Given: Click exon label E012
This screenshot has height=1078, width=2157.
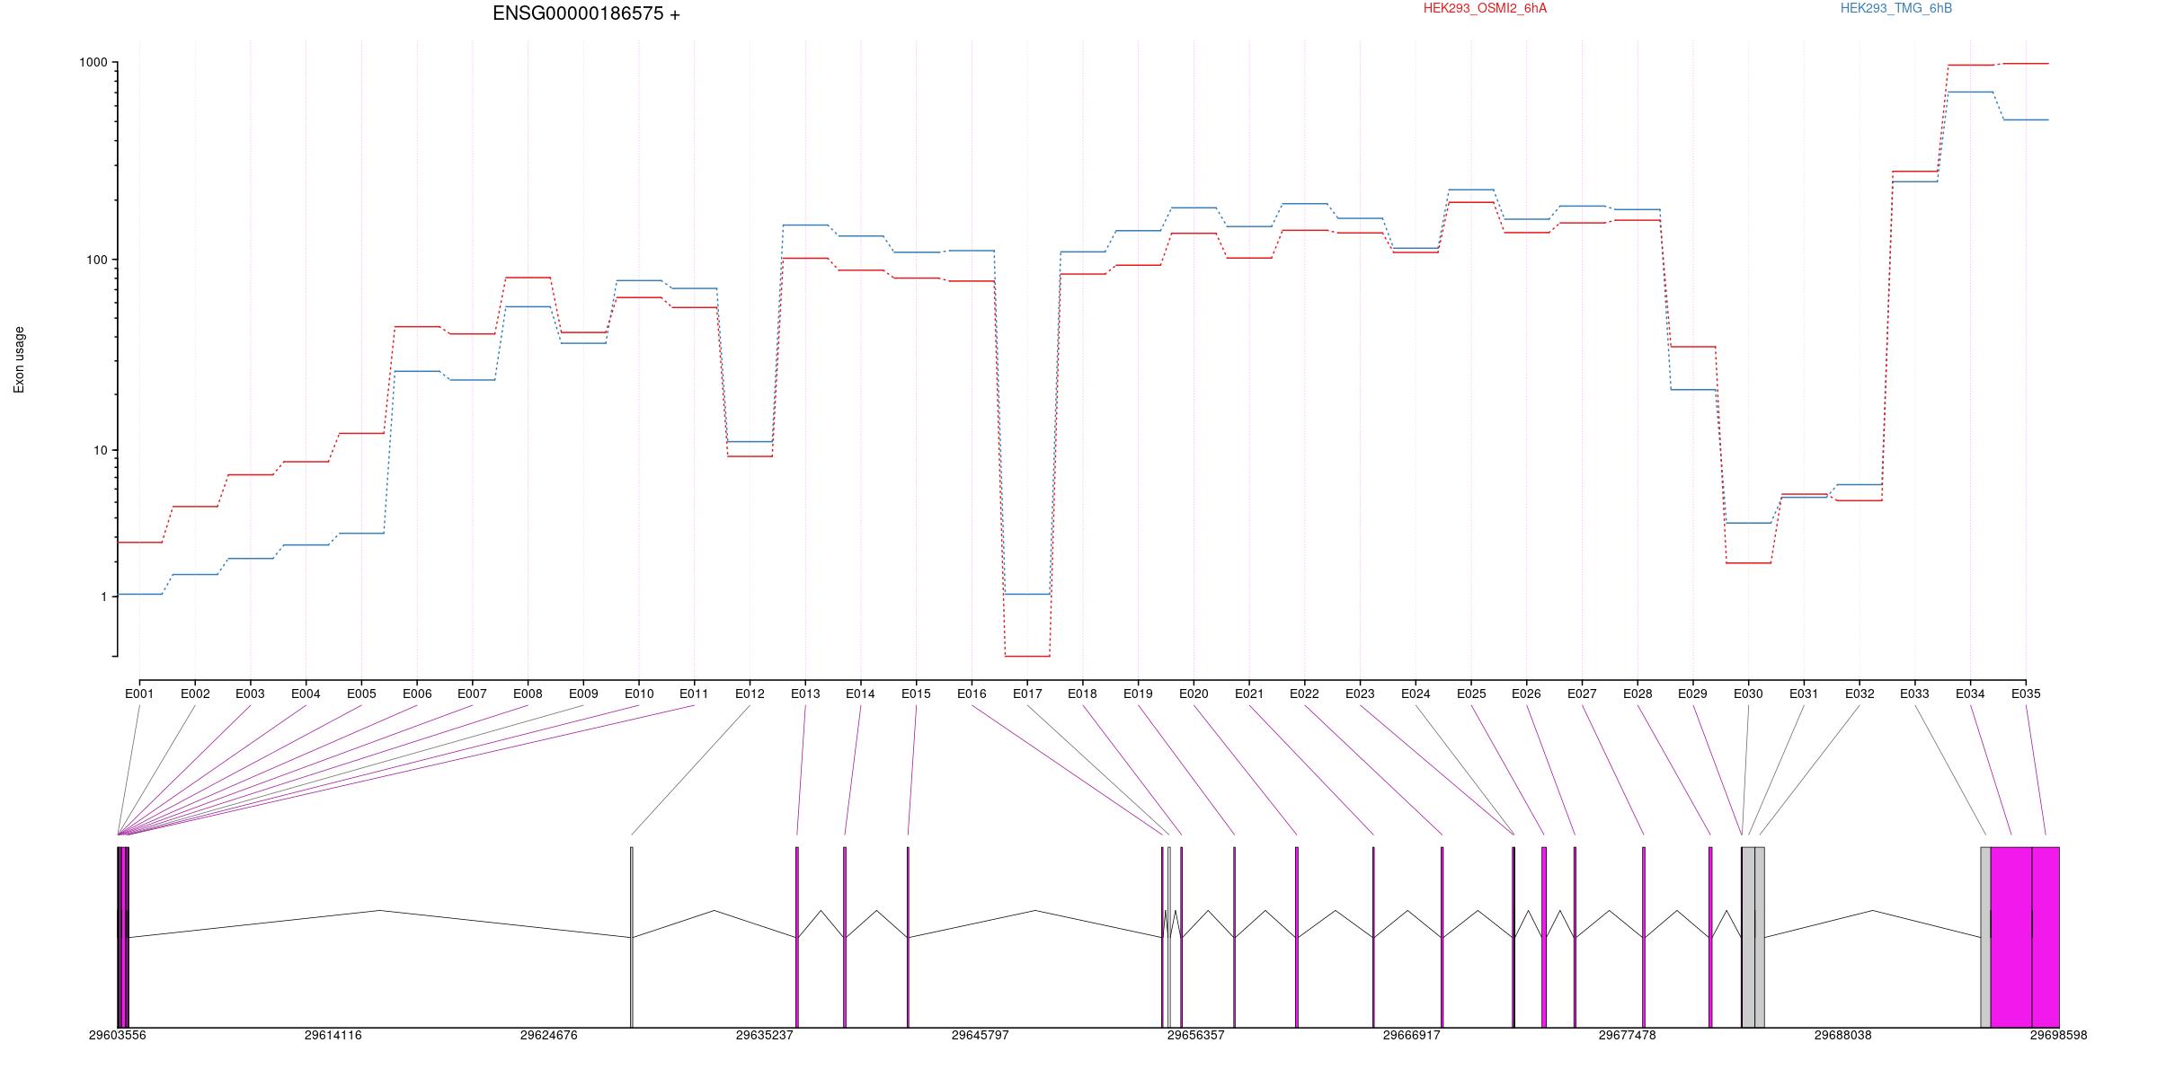Looking at the screenshot, I should click(750, 694).
